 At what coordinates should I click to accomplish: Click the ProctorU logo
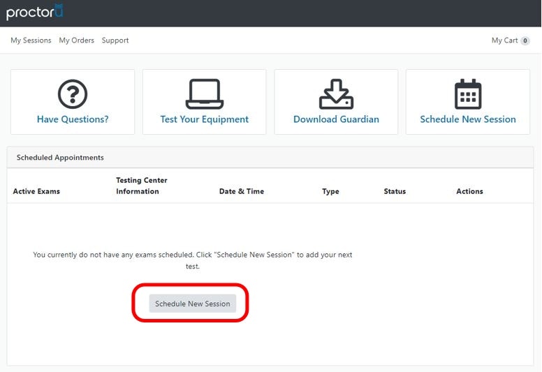pyautogui.click(x=35, y=12)
